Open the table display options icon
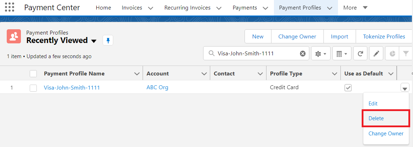413x147 pixels. pyautogui.click(x=342, y=54)
